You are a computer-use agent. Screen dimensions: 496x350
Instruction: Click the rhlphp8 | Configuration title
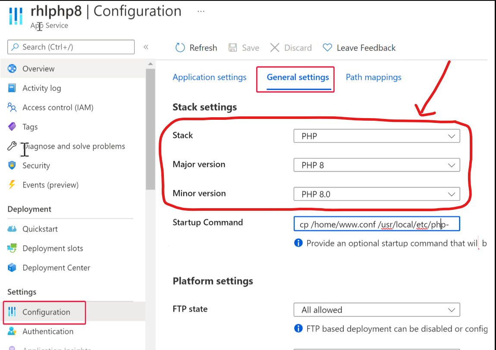pyautogui.click(x=106, y=11)
